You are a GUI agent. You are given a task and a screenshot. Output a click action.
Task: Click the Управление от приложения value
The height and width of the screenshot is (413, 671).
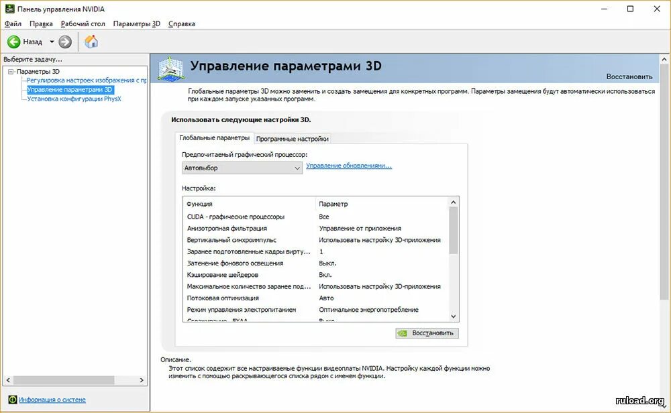[360, 229]
